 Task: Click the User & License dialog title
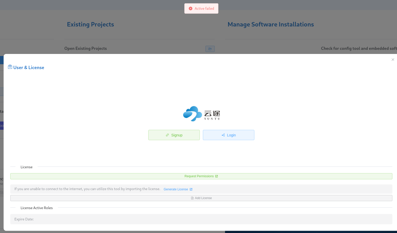pyautogui.click(x=29, y=68)
